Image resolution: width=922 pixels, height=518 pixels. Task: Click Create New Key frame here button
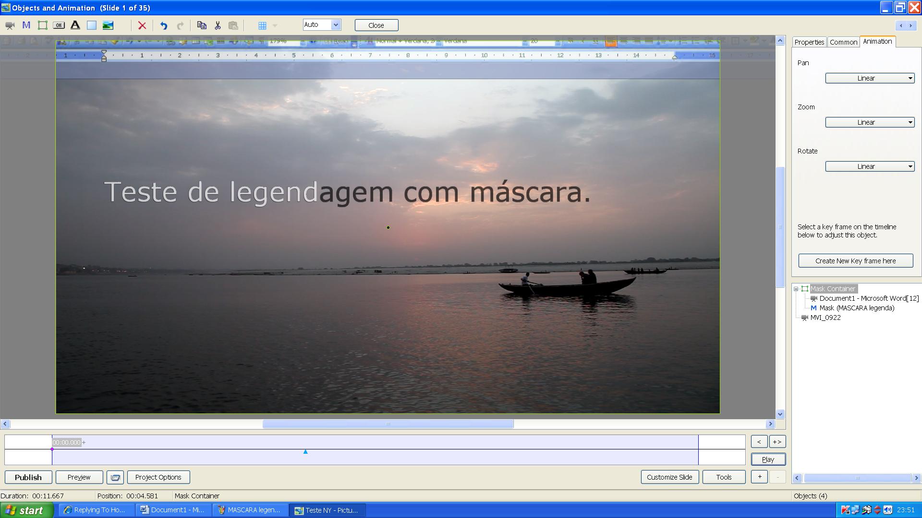coord(855,261)
